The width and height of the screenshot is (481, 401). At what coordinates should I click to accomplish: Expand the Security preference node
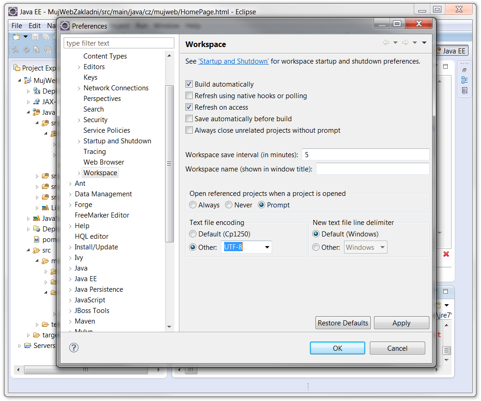(79, 120)
